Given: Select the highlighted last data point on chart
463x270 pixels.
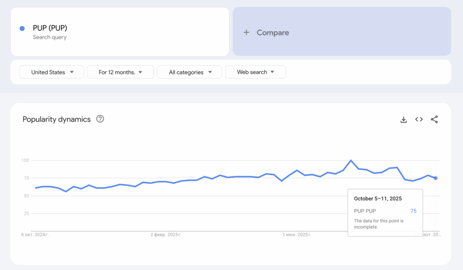Looking at the screenshot, I should click(x=435, y=178).
